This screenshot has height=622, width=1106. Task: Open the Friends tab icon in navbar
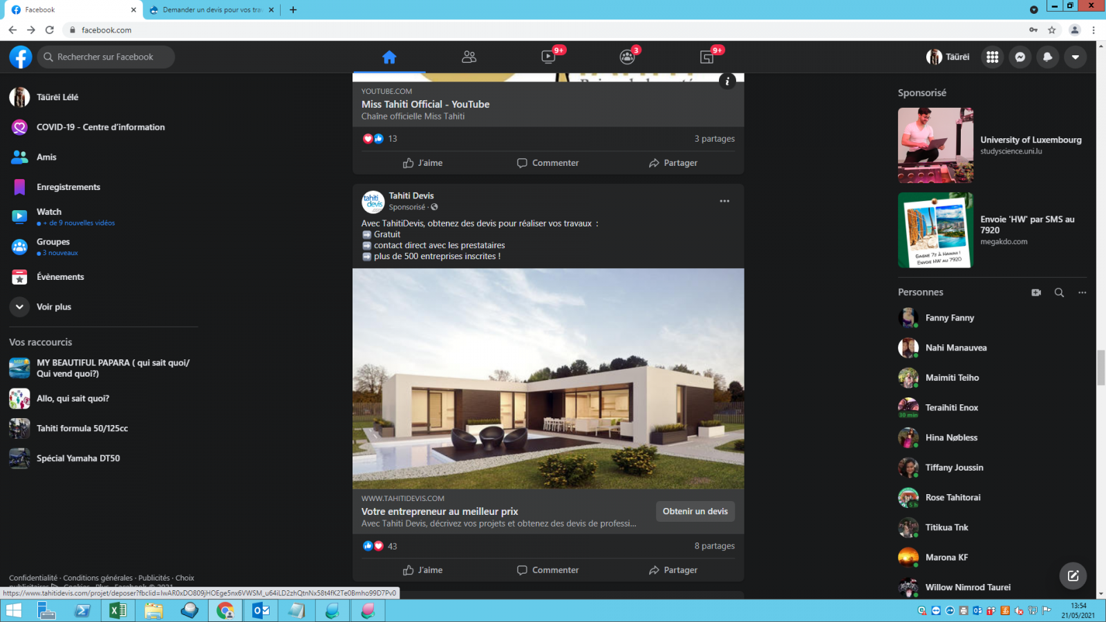click(469, 57)
